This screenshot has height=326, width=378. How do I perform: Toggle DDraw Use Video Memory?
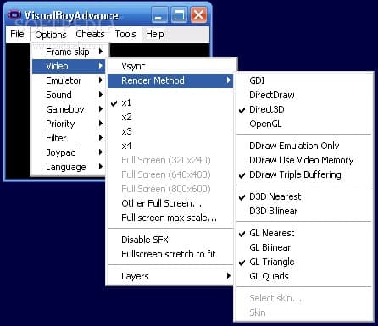point(303,160)
